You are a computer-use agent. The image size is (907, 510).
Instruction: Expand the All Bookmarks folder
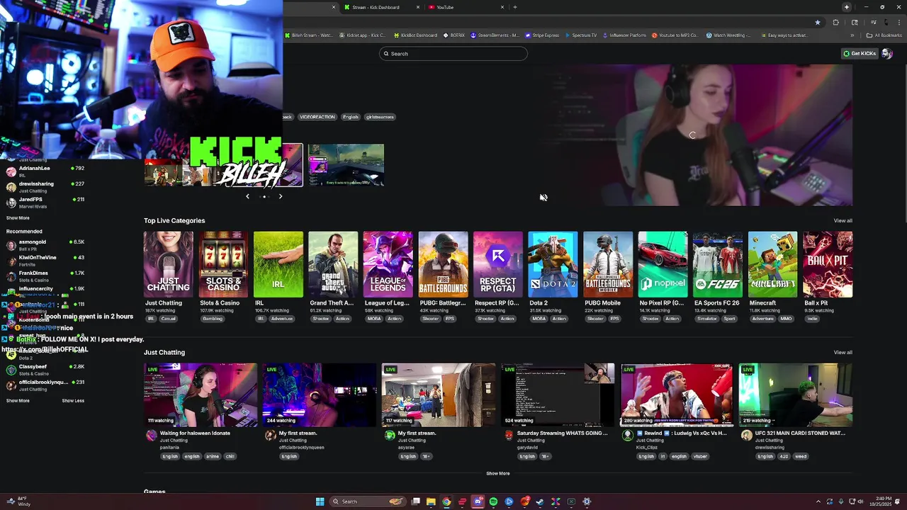coord(885,35)
